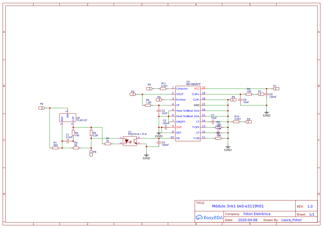The image size is (323, 228).
Task: Select the PS2701A optocoupler symbol U1
Action: (x=130, y=141)
